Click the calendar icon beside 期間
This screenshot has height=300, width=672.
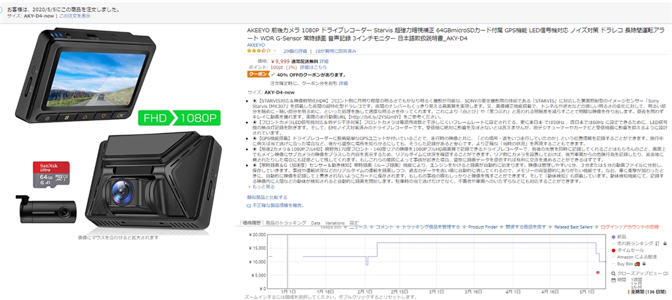[614, 280]
